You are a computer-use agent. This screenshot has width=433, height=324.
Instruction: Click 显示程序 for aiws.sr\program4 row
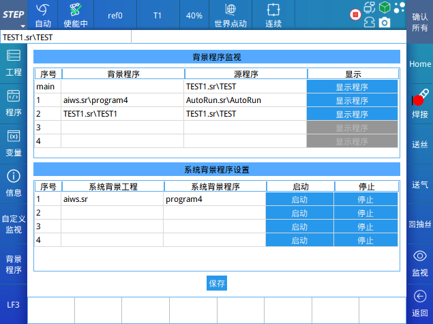(352, 100)
